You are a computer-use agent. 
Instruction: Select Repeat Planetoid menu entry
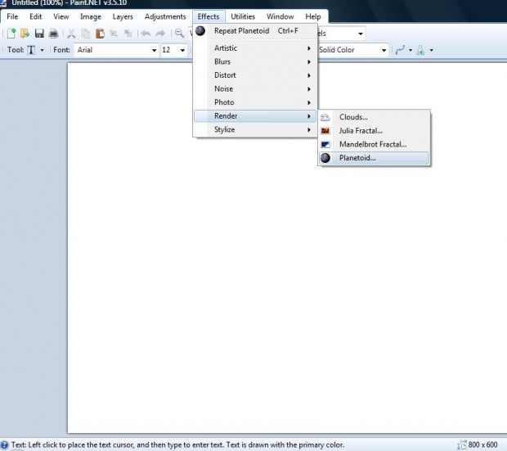click(x=241, y=31)
